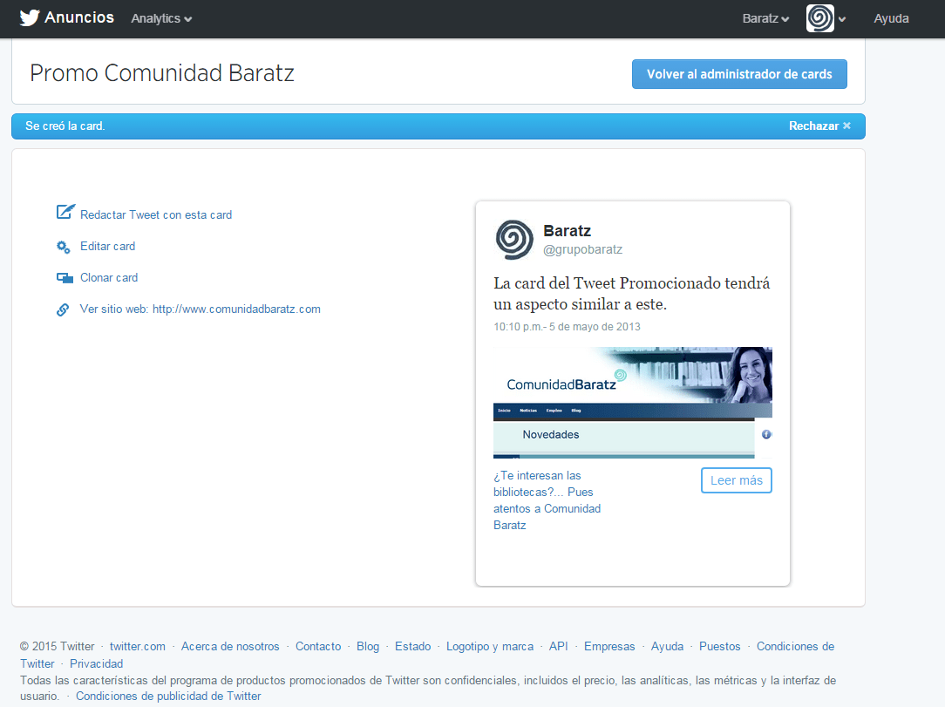Open twitter.com footer link
The image size is (945, 707).
point(138,646)
